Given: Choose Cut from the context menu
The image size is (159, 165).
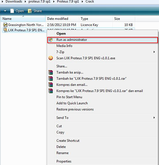Looking at the screenshot, I should coord(59,126).
